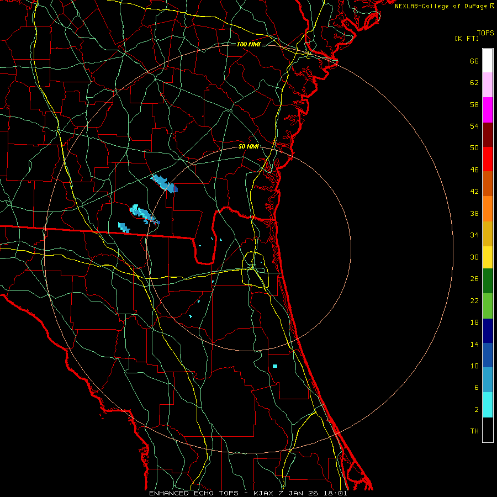Click the "TOPS" legend title
Screen dimensions: 497x497
tap(485, 33)
